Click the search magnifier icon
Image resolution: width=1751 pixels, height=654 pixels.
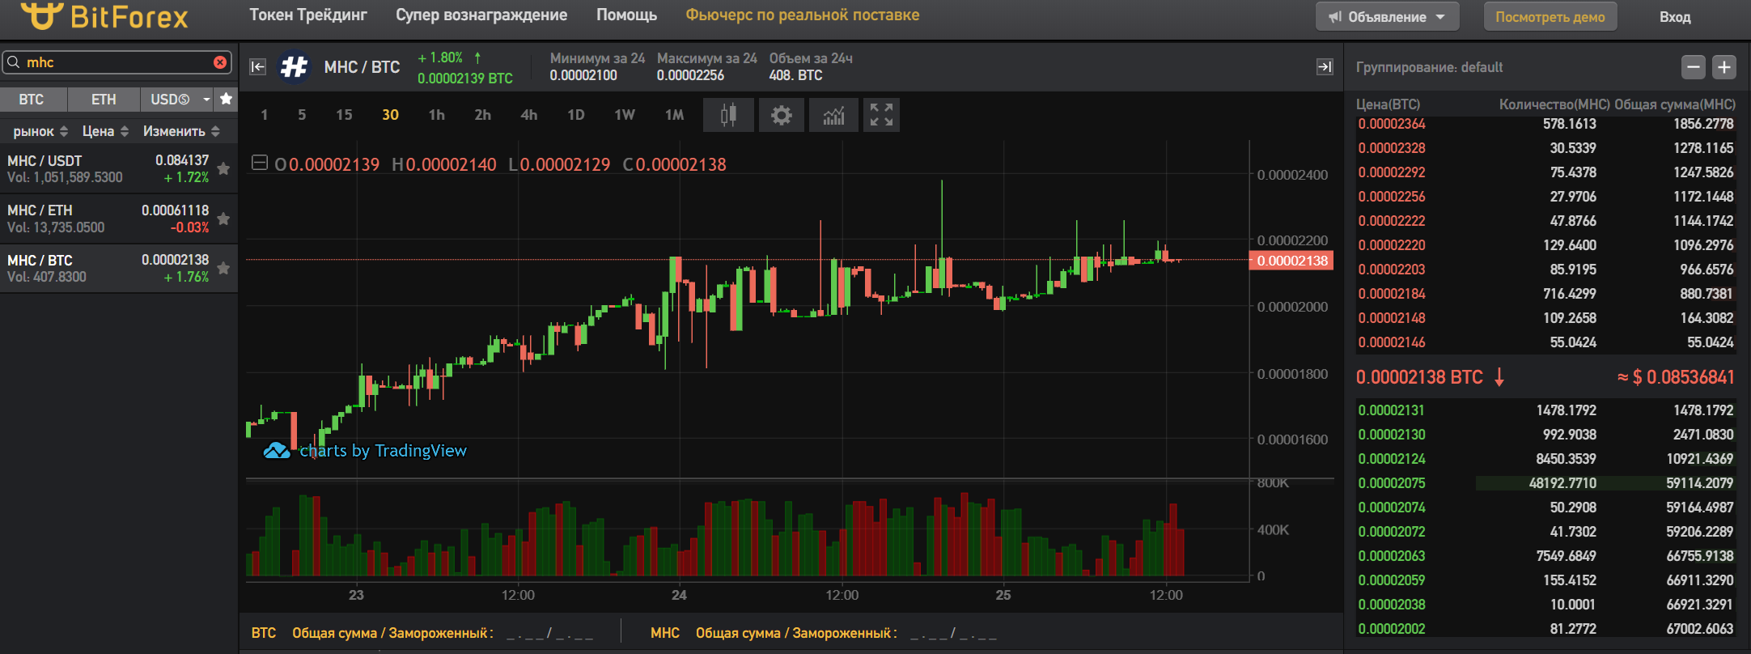click(x=13, y=62)
